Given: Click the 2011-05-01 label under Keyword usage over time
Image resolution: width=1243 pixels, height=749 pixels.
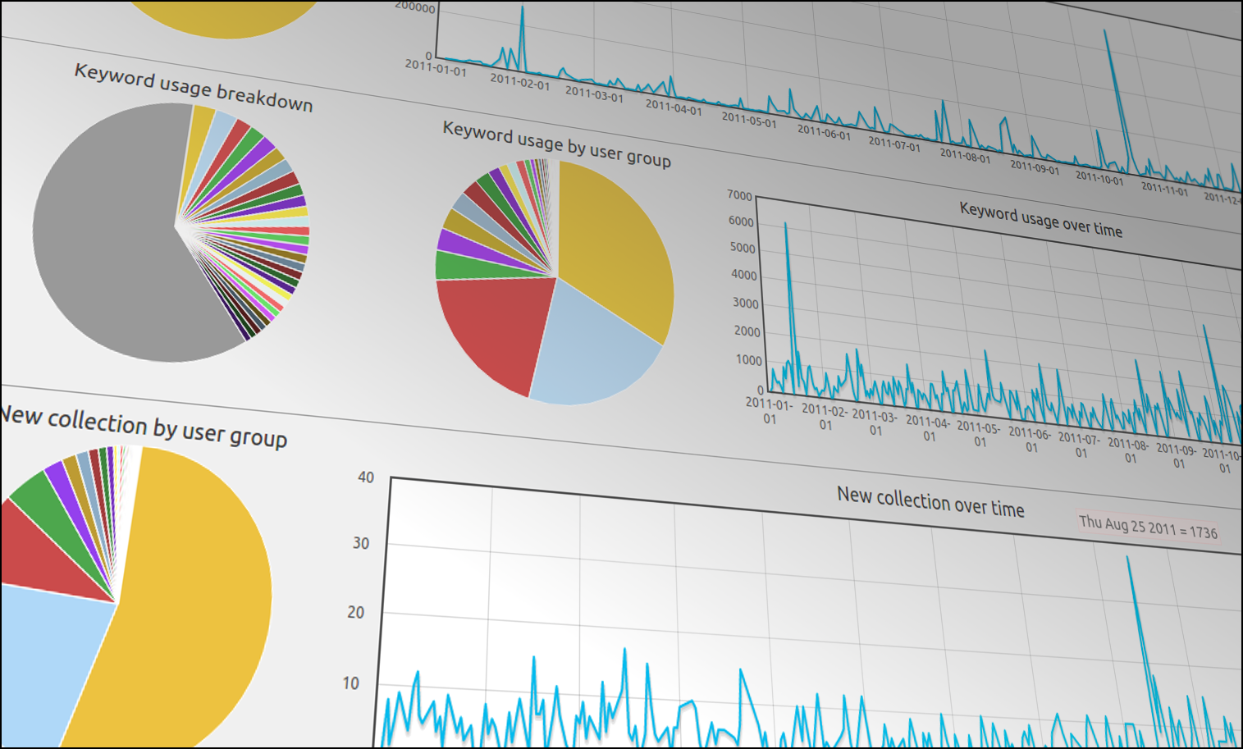Looking at the screenshot, I should click(979, 434).
